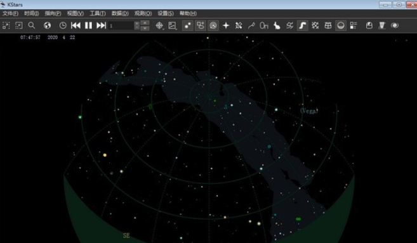Increase time step unit with up arrow
The image size is (417, 243).
(x=145, y=23)
